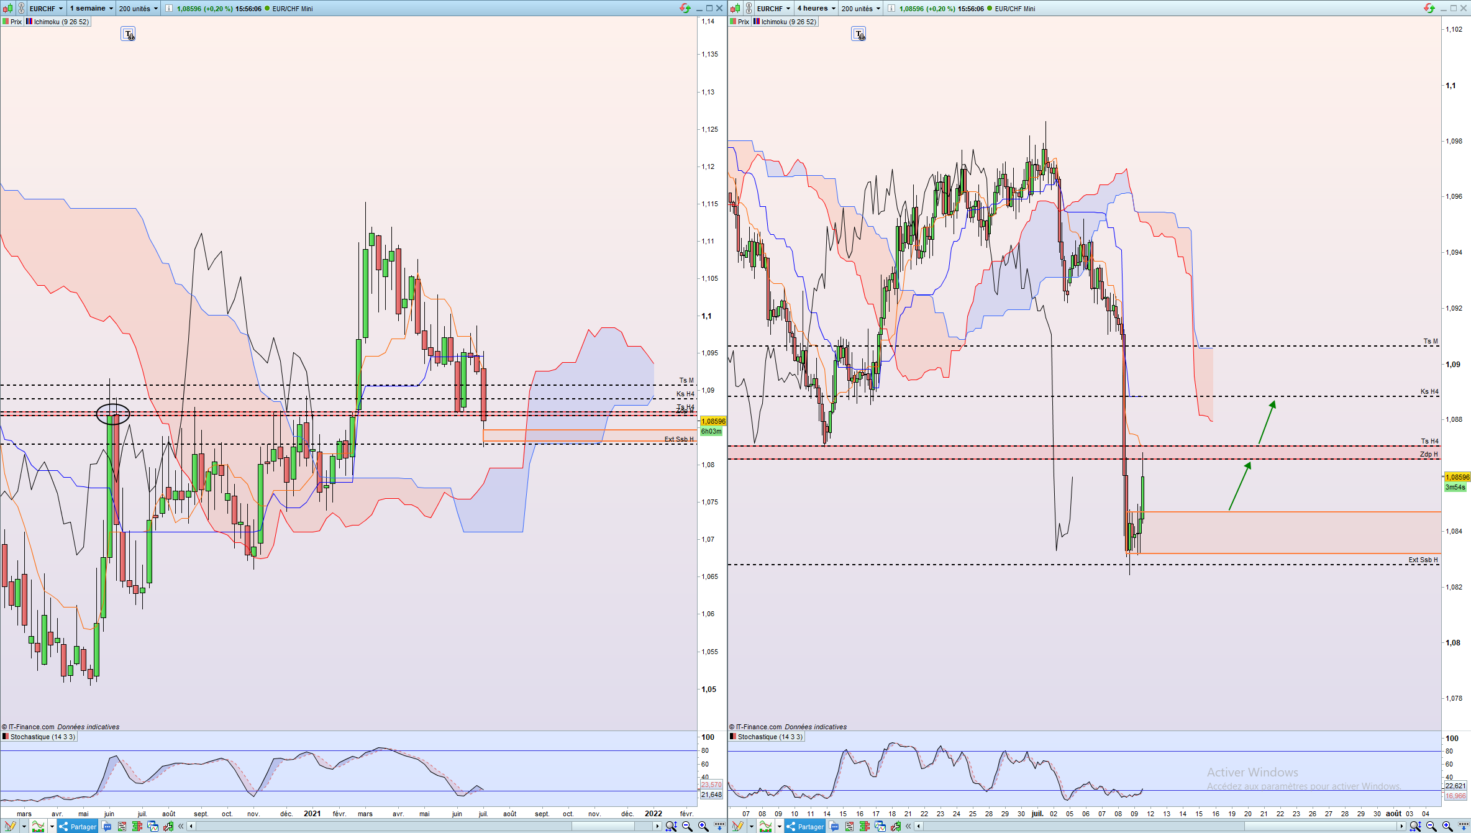1471x833 pixels.
Task: Click the refresh arrows icon in 4-hour chart
Action: [1429, 8]
